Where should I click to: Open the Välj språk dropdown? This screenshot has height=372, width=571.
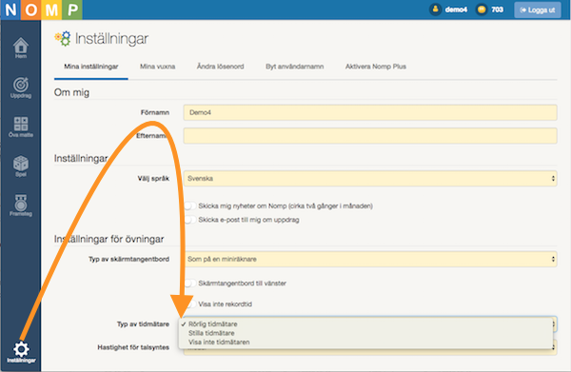pyautogui.click(x=370, y=178)
